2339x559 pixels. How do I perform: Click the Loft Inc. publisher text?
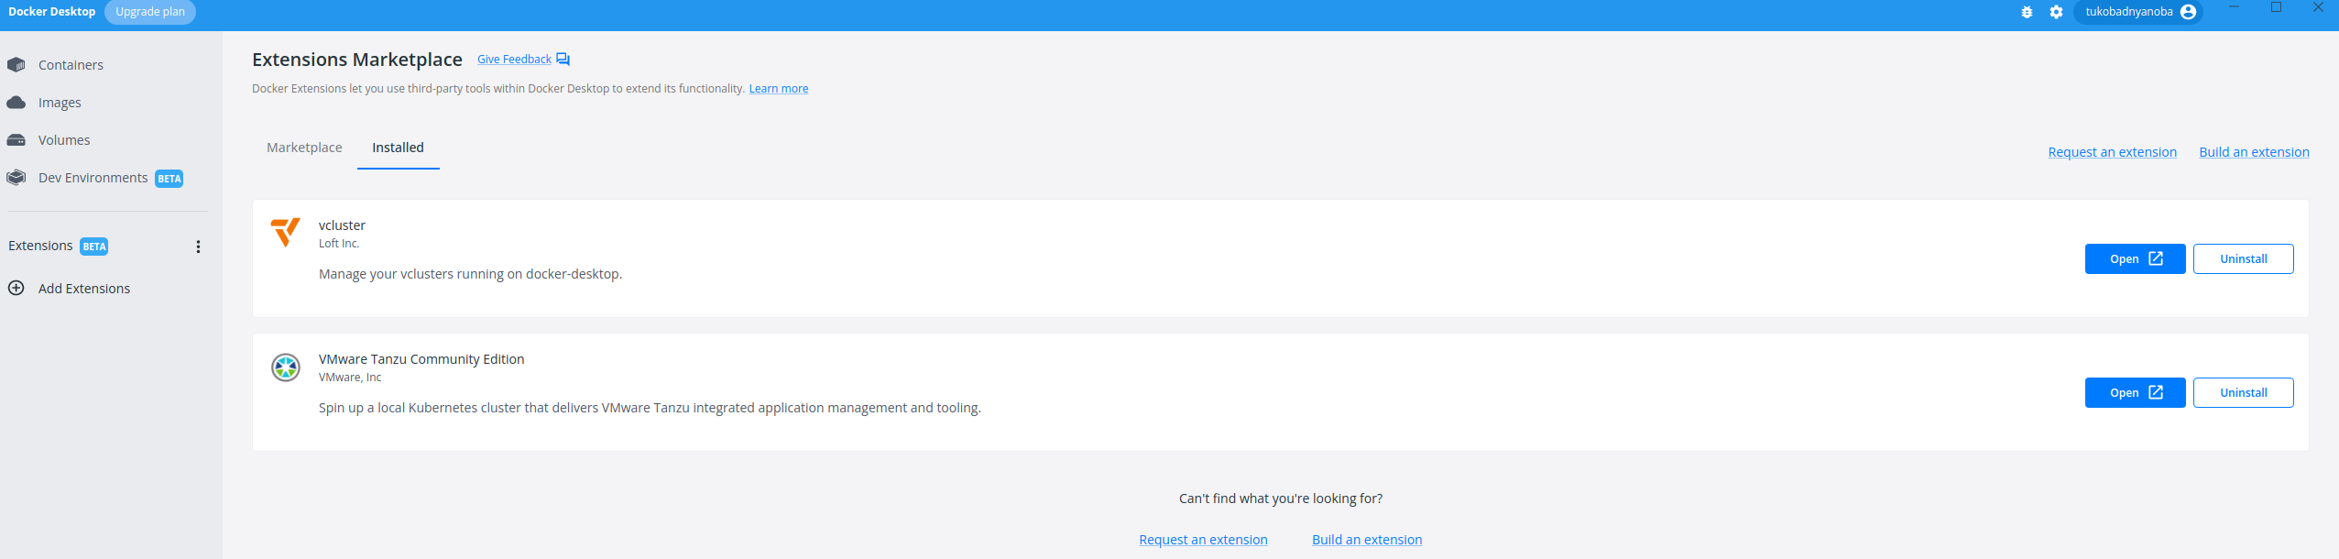tap(339, 244)
